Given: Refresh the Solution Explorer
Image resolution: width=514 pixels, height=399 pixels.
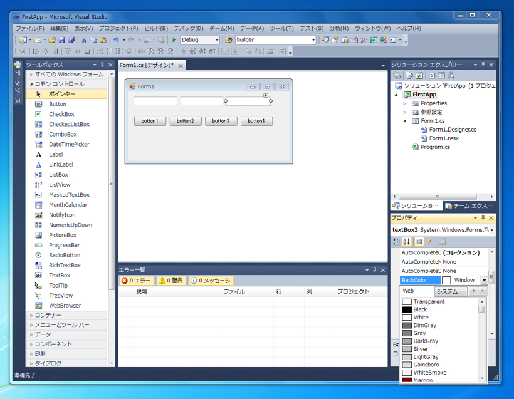Looking at the screenshot, I should coord(419,76).
